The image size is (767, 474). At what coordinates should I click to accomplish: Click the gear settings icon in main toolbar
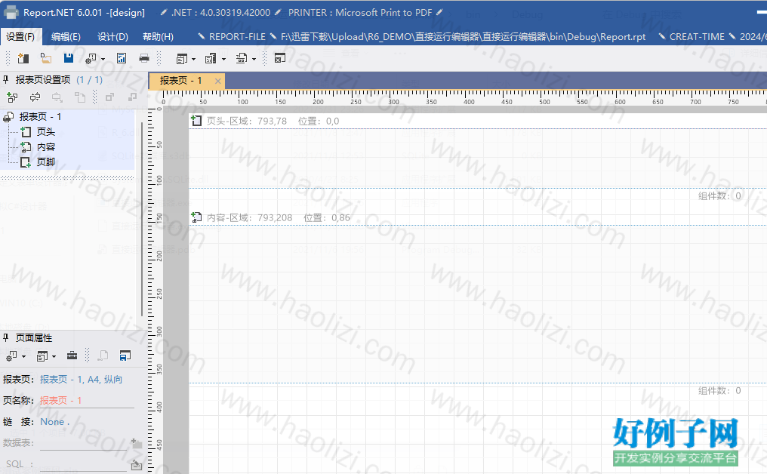pos(91,59)
